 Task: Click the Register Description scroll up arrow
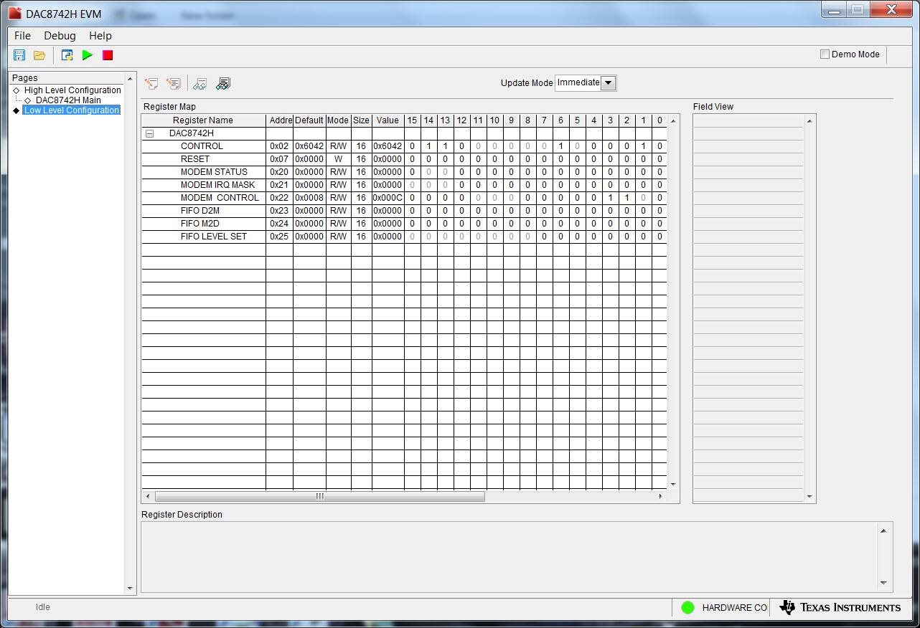tap(883, 531)
